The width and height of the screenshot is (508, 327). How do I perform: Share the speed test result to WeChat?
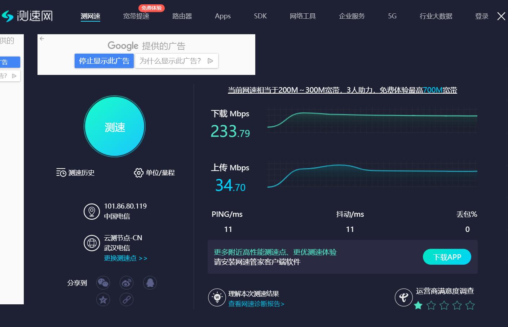click(x=103, y=283)
